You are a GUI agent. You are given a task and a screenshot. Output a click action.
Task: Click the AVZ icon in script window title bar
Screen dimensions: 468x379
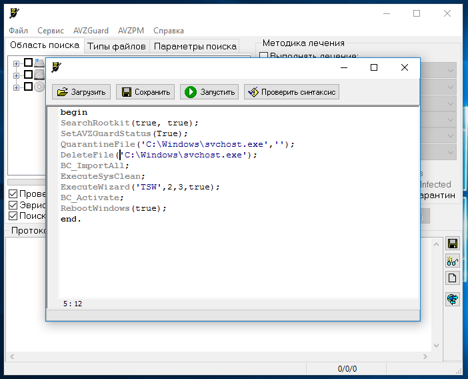(56, 67)
